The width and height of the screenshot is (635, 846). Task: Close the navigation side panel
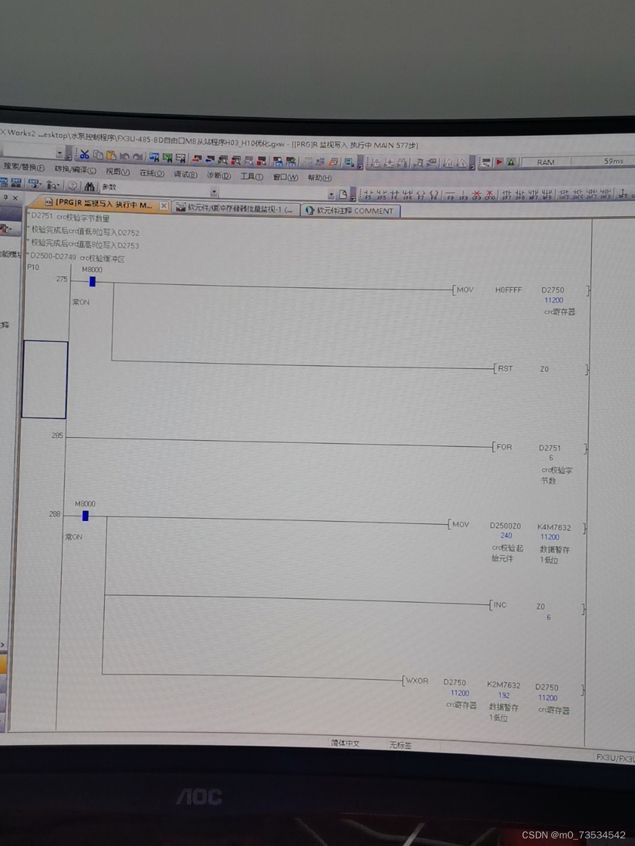(x=15, y=197)
